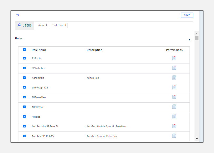The image size is (214, 153).
Task: Remove the Auto user chip
Action: [46, 25]
